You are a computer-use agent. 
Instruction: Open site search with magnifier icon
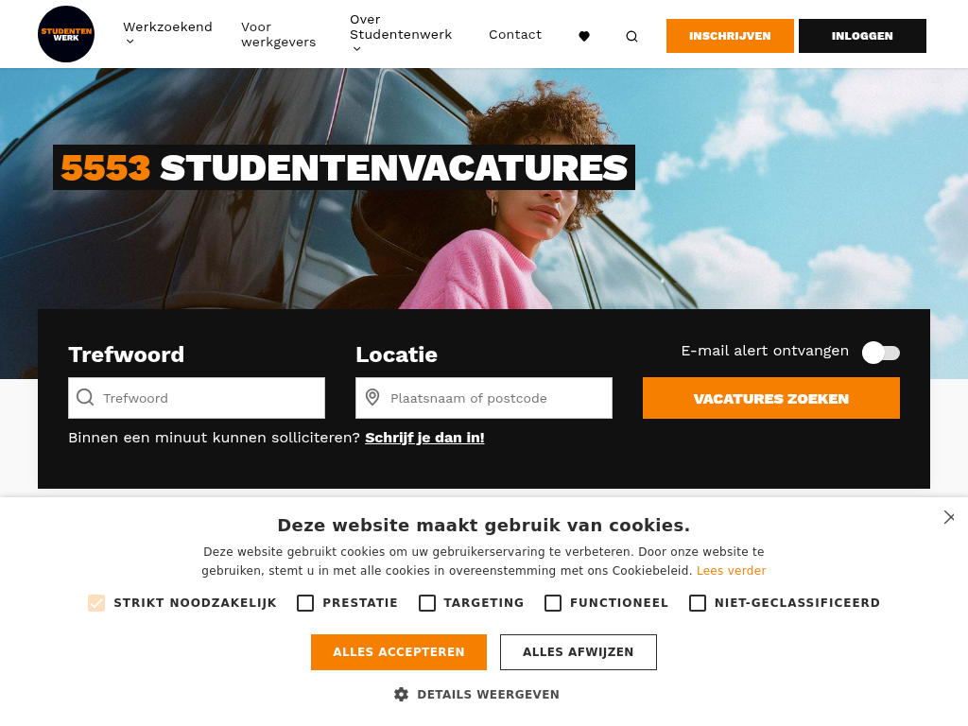click(x=631, y=36)
